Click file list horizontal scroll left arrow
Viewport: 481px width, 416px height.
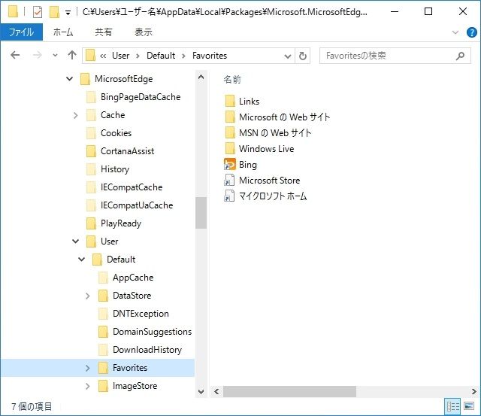(x=217, y=391)
